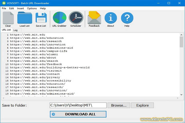Open the Load List folder icon

[25, 18]
